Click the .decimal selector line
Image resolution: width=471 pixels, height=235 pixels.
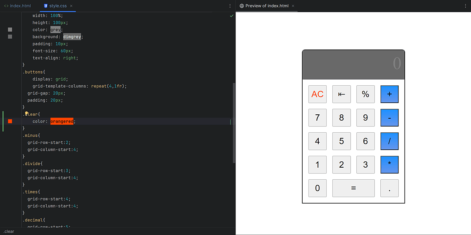point(34,220)
